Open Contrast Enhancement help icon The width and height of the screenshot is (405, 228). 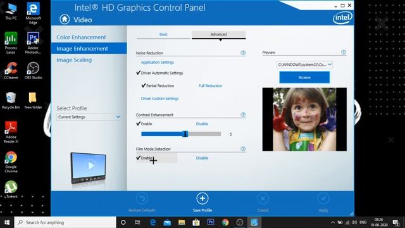pos(243,115)
